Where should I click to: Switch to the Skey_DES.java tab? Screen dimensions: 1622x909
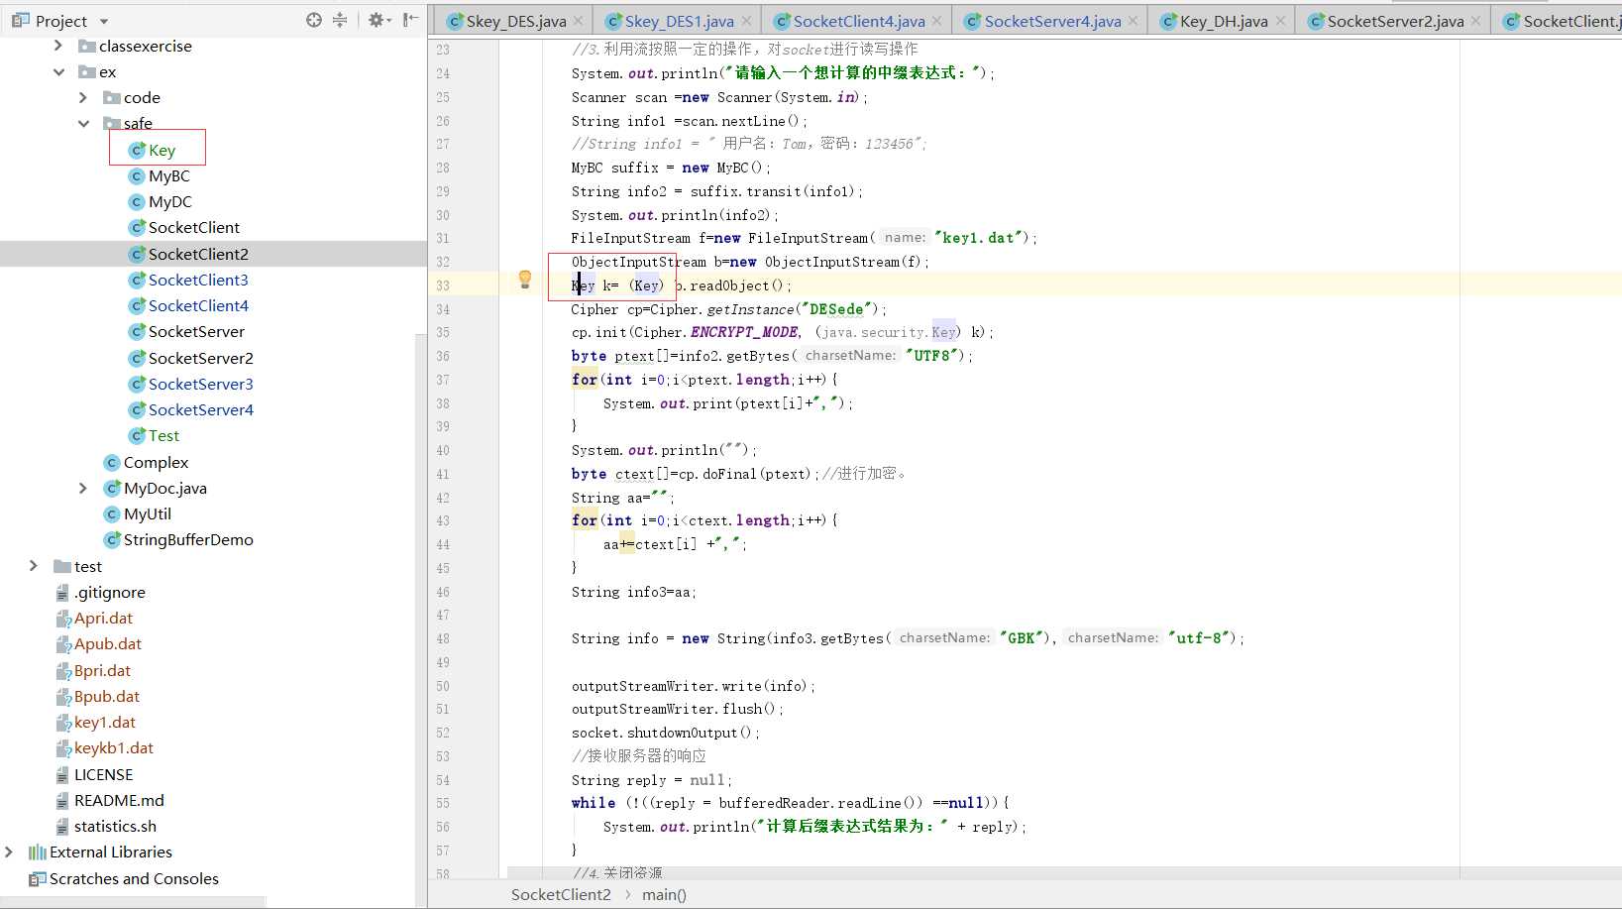click(x=516, y=21)
